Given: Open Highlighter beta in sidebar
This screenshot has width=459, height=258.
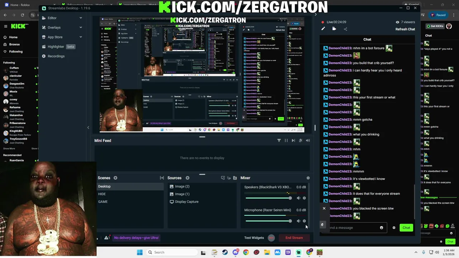Looking at the screenshot, I should point(58,47).
